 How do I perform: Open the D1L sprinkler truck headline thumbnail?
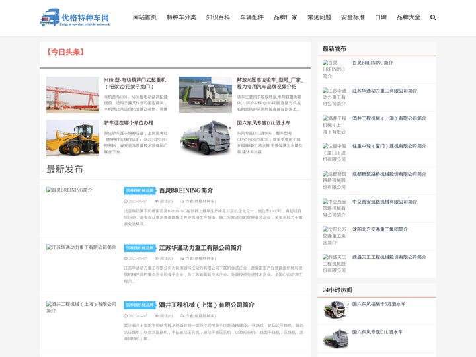tap(206, 138)
